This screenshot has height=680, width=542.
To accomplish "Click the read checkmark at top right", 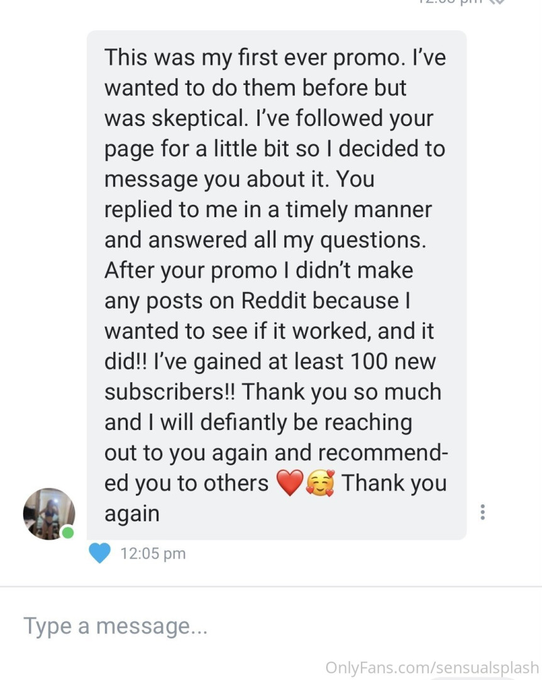I will [497, 2].
